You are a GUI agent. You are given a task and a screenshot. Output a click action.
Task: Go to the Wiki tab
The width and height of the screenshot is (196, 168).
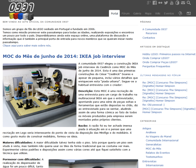tap(158, 13)
